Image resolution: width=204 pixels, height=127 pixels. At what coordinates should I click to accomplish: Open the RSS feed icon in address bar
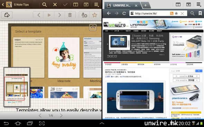pos(171,13)
